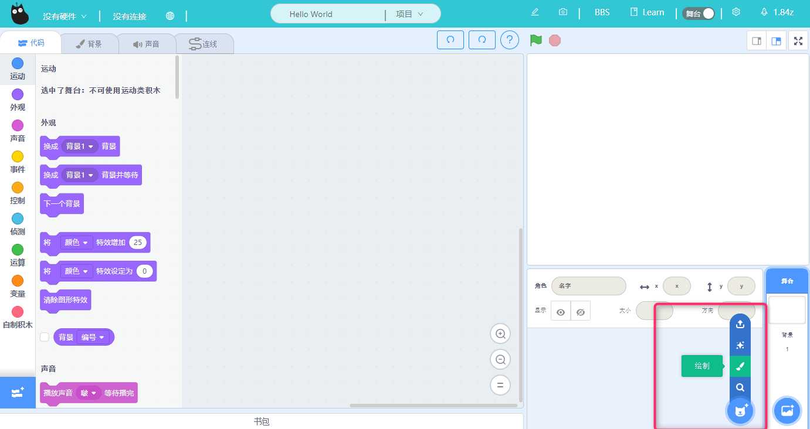
Task: Switch to the 声音 tab
Action: 146,44
